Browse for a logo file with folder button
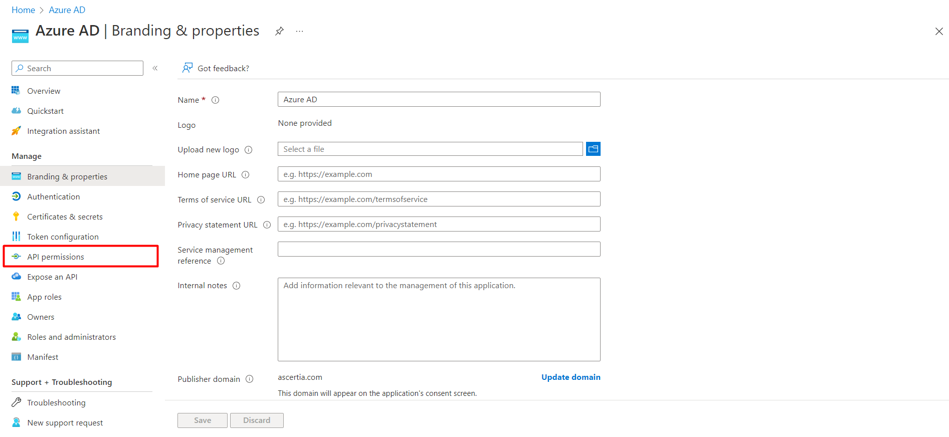The width and height of the screenshot is (949, 437). pos(593,149)
